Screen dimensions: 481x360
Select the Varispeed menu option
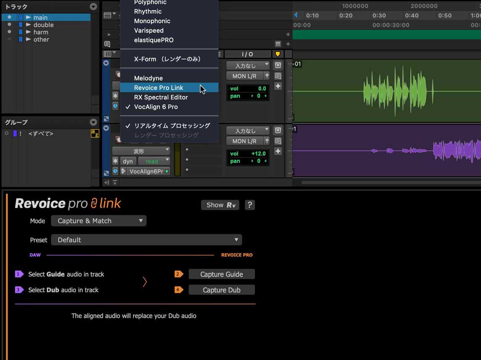(x=169, y=31)
